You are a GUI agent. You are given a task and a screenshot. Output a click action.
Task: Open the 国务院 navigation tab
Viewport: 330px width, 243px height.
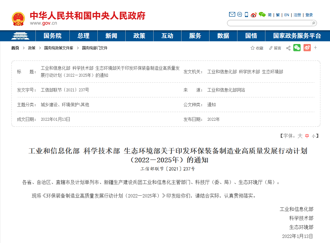pos(53,36)
